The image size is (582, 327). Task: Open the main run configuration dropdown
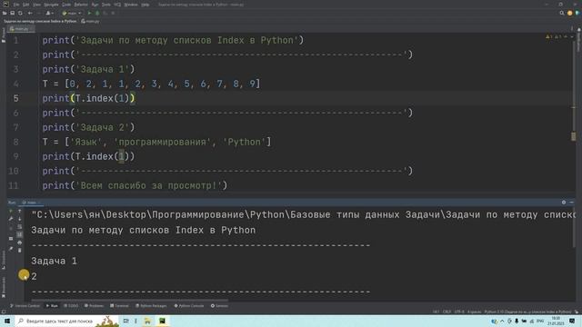coord(72,13)
